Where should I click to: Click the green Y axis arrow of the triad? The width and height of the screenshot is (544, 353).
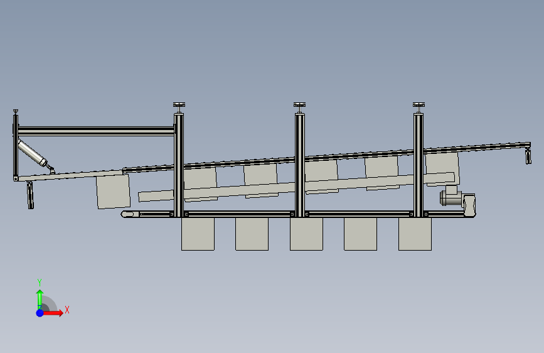[40, 299]
